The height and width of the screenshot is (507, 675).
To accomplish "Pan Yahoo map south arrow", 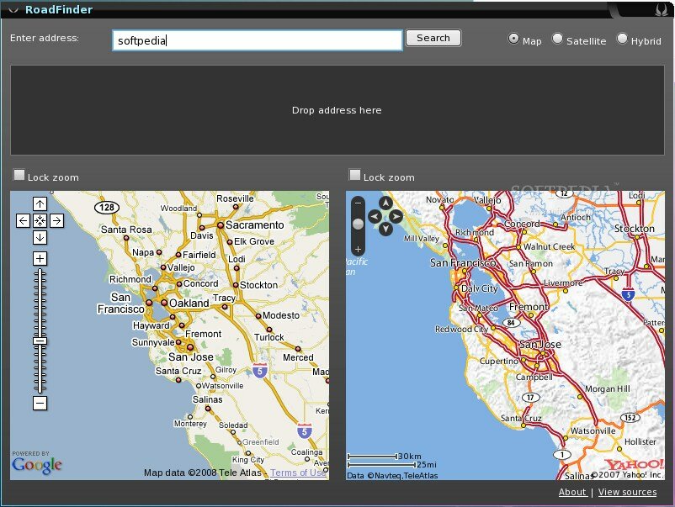I will pyautogui.click(x=385, y=229).
